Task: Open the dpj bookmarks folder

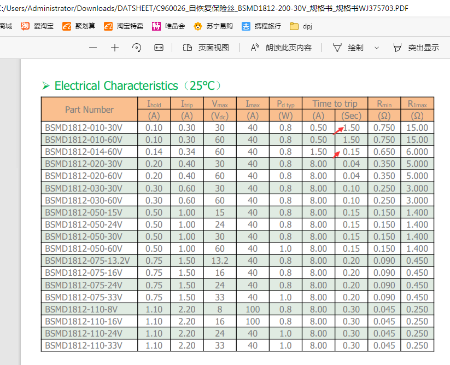Action: 301,26
